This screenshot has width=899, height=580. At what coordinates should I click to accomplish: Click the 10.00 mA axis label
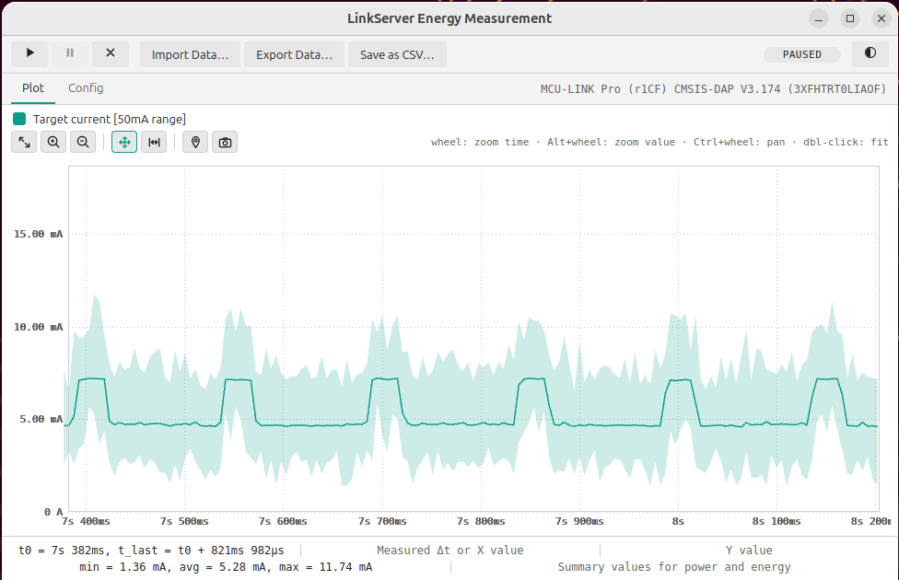[x=39, y=327]
